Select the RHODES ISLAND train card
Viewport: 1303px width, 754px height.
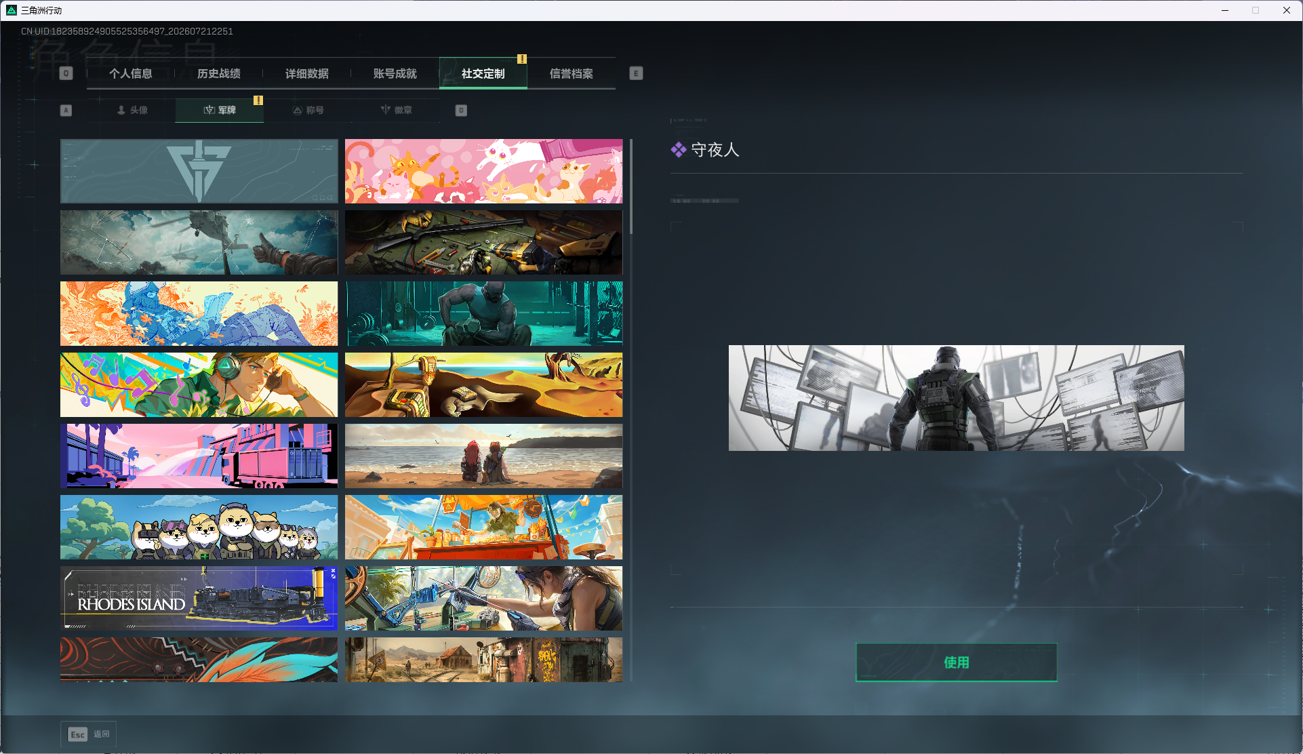[199, 598]
